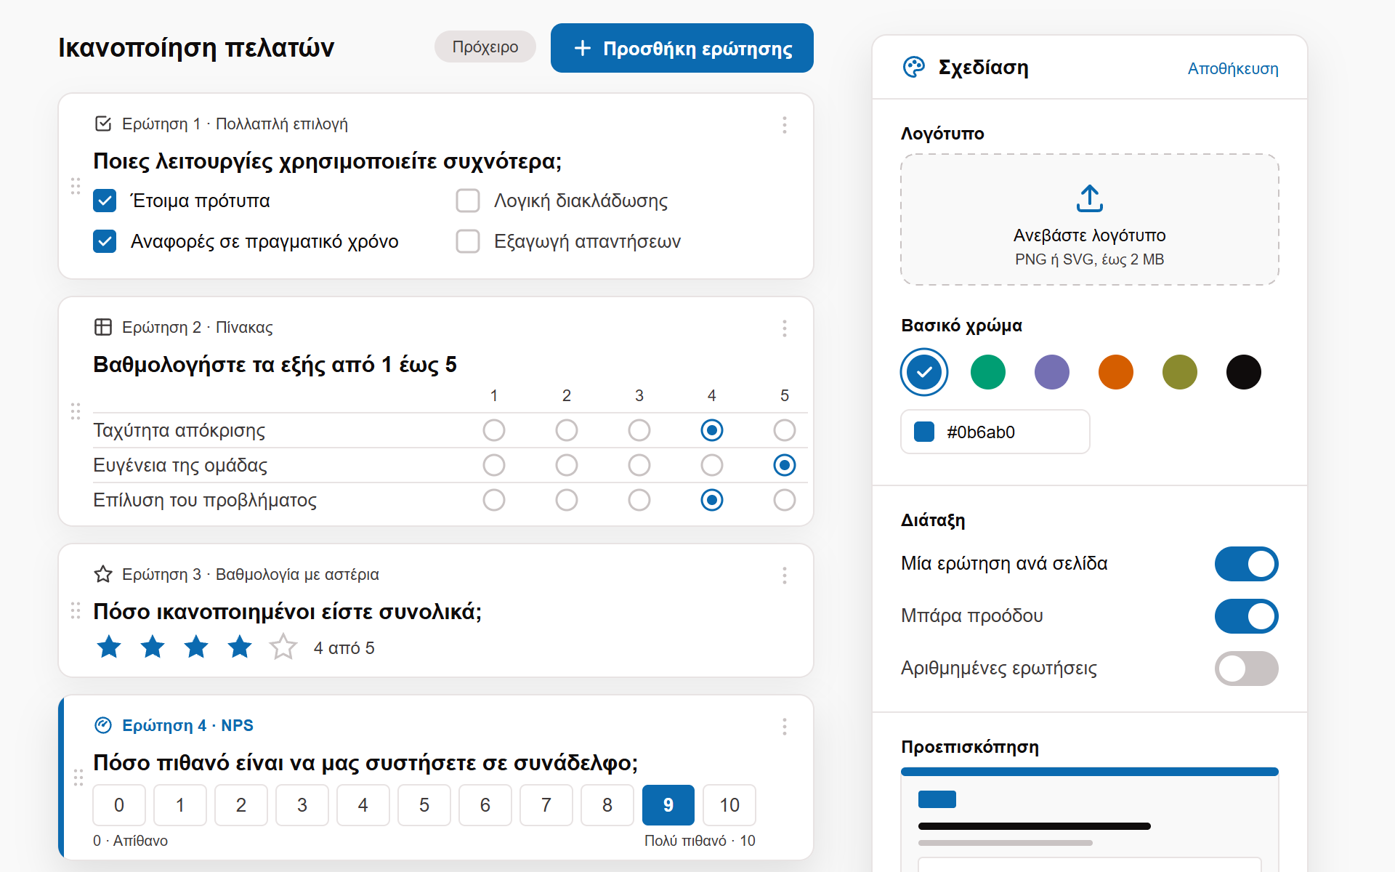Click the multiple-choice checkbox icon of Question 1
The height and width of the screenshot is (872, 1395).
tap(103, 124)
